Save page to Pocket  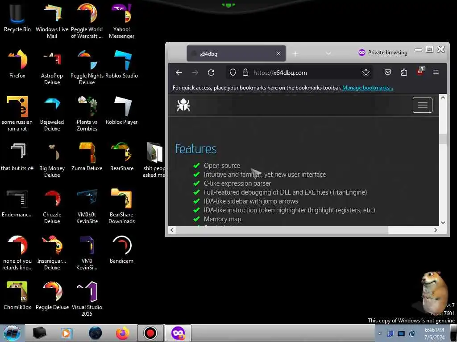(388, 73)
